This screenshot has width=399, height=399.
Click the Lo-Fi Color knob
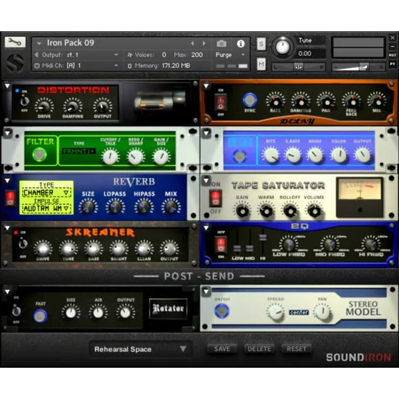338,155
